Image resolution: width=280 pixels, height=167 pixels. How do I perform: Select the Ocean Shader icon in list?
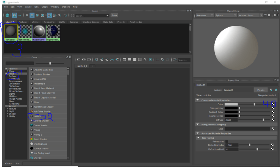click(x=31, y=125)
